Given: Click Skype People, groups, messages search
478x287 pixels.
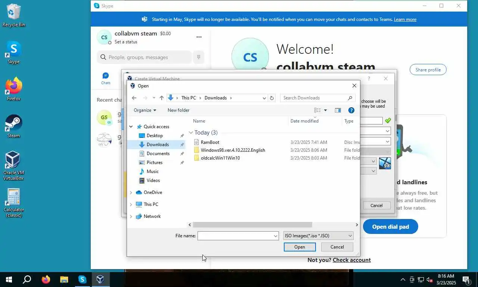Looking at the screenshot, I should [144, 57].
